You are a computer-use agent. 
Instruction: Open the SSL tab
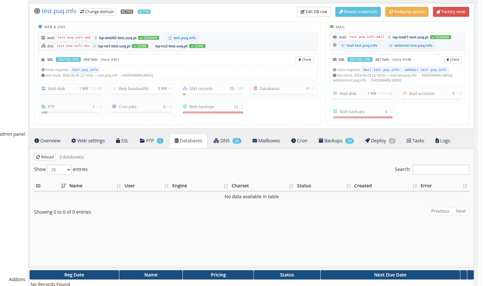(122, 141)
